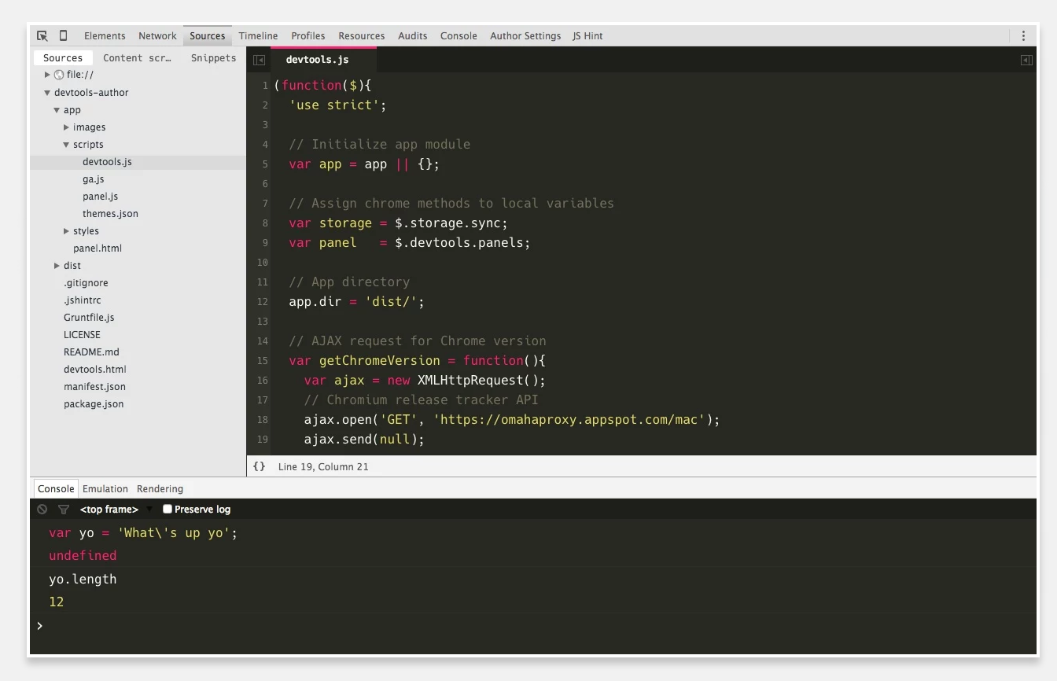Collapse the devtools-author folder
Screen dimensions: 1057x681
47,93
